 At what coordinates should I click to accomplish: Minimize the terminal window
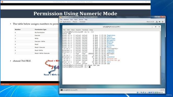[x=152, y=27]
